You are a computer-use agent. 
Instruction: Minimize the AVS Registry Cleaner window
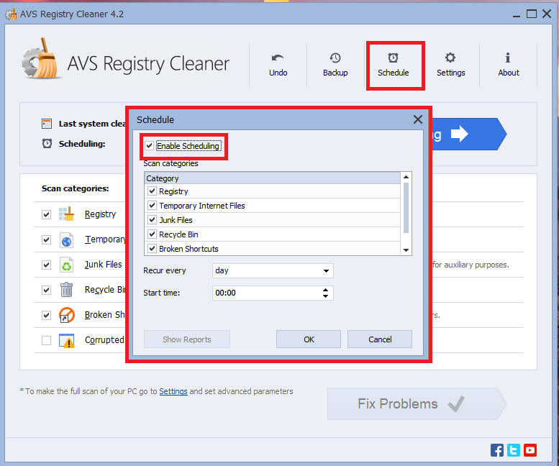[517, 14]
